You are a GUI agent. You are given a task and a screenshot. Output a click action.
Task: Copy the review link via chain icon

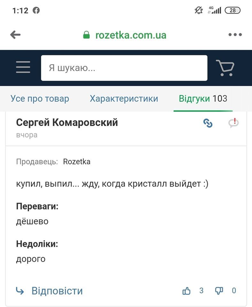click(208, 123)
